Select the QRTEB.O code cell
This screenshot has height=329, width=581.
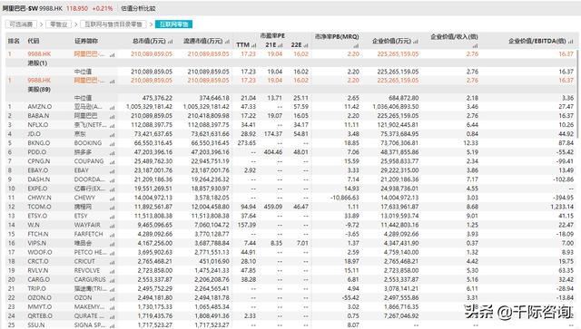[x=40, y=316]
